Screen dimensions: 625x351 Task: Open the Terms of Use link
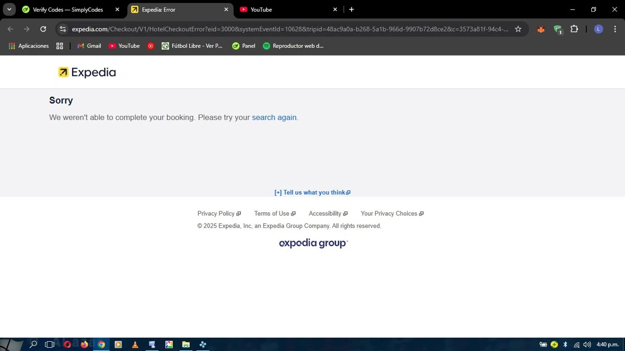pos(275,214)
